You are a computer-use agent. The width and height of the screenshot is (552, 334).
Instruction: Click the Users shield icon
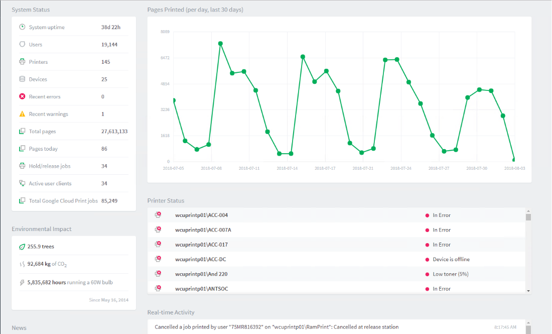pyautogui.click(x=22, y=44)
